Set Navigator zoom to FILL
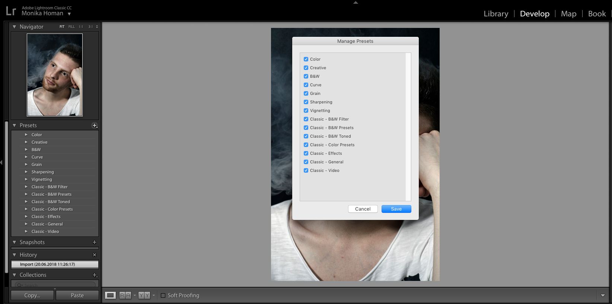 71,27
